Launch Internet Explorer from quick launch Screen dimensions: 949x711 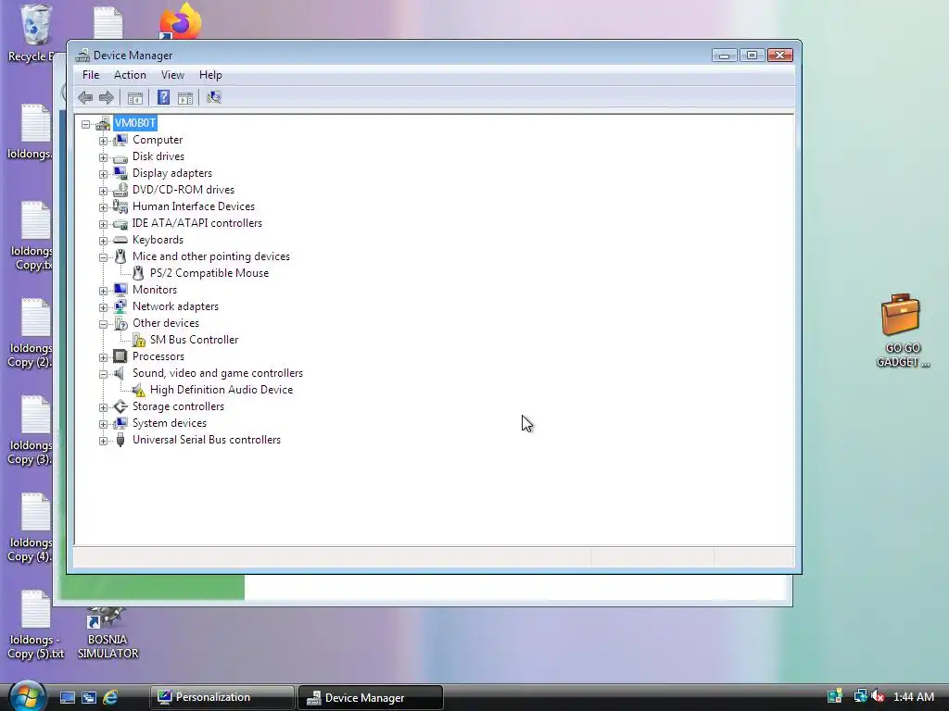(x=111, y=697)
